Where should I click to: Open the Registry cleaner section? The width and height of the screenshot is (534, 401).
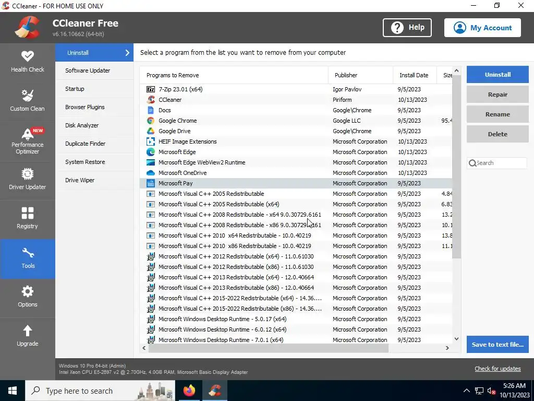pos(27,219)
